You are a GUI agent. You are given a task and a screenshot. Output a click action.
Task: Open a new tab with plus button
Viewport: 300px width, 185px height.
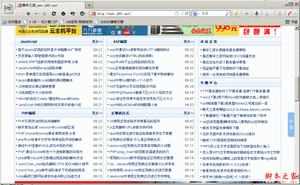(89, 5)
